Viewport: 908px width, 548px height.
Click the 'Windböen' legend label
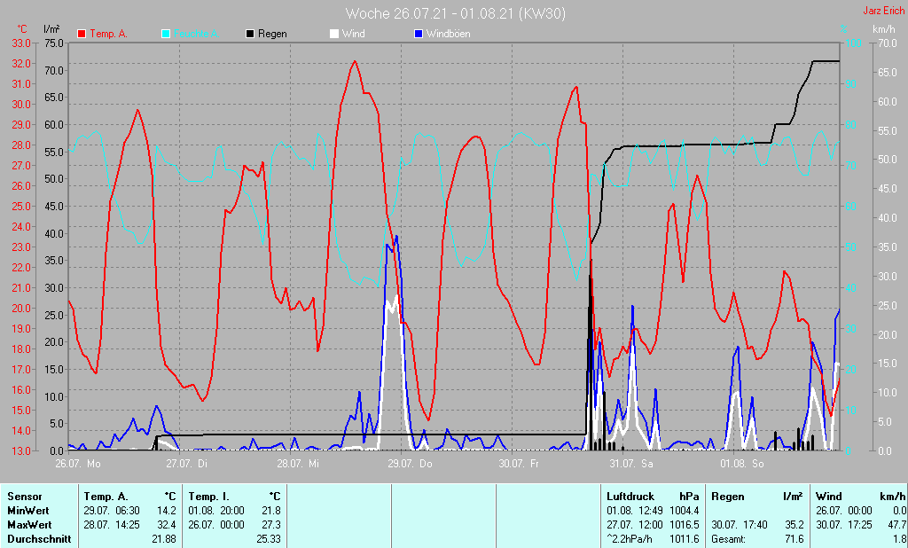448,35
